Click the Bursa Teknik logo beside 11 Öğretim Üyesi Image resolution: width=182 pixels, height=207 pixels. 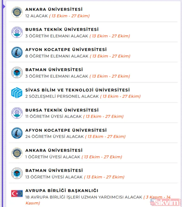[x=17, y=113]
